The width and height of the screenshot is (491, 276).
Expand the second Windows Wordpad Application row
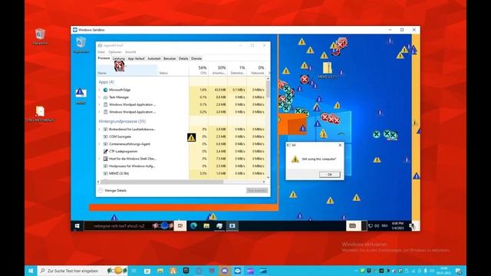[100, 112]
